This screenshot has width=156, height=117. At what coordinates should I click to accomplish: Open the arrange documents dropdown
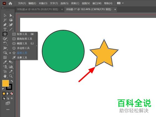[x=120, y=3]
